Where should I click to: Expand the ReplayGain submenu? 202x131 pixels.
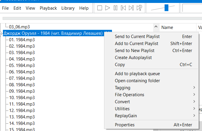126,116
